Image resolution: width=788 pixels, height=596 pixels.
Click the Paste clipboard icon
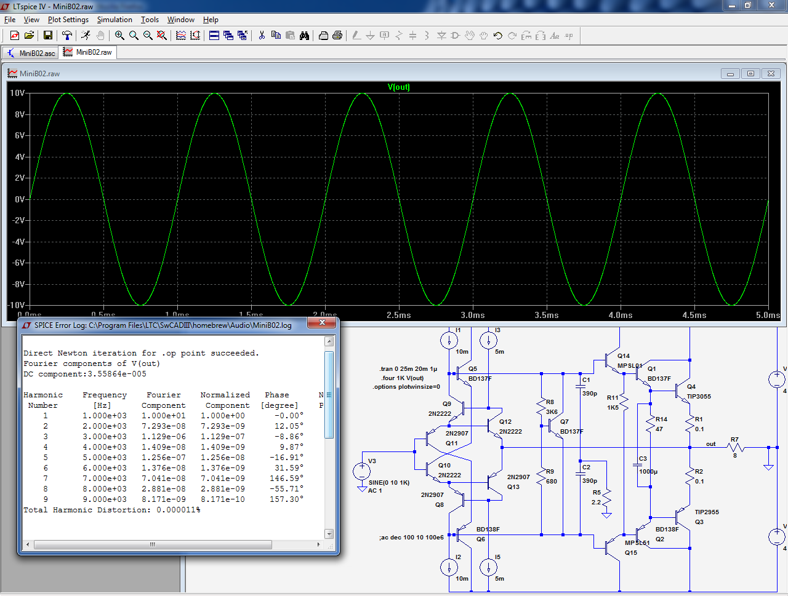coord(290,36)
